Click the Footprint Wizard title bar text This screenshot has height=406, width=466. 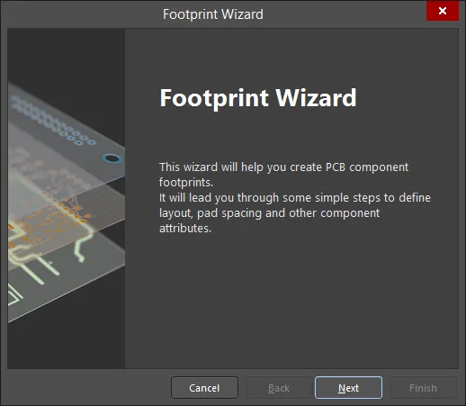pos(213,14)
